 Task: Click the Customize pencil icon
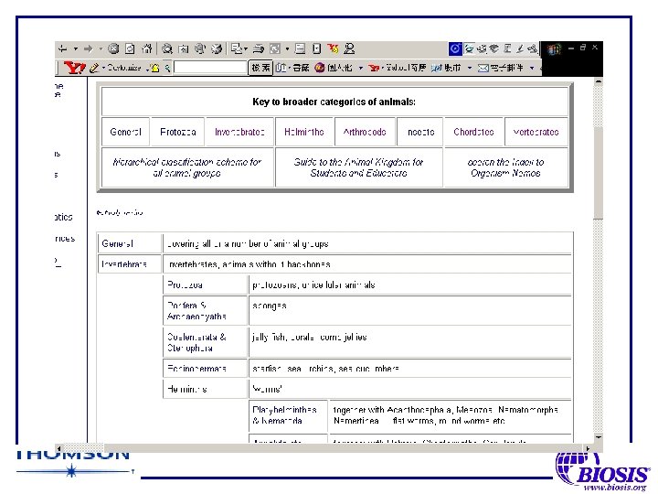coord(94,68)
